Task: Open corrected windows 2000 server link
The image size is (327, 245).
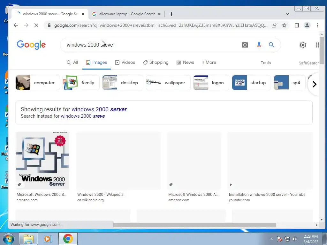Action: [x=99, y=109]
